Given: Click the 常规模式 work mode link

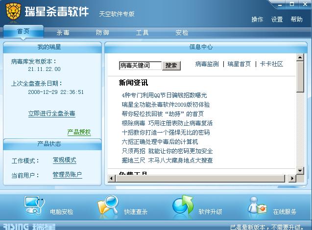Looking at the screenshot, I should [x=65, y=160].
